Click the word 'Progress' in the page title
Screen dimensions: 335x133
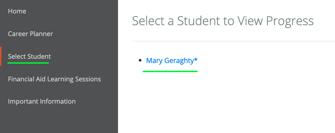[x=290, y=21]
